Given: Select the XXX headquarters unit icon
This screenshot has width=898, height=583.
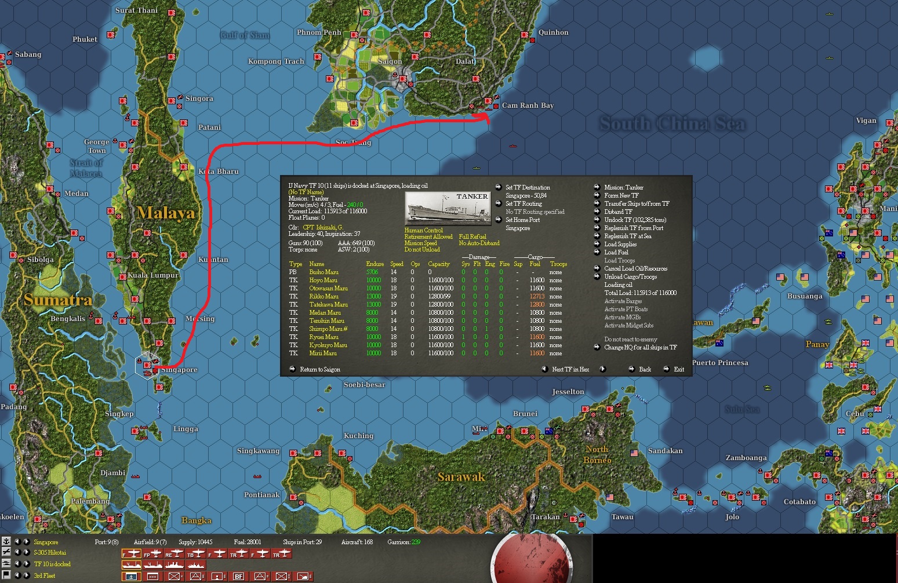Looking at the screenshot, I should pyautogui.click(x=152, y=576).
